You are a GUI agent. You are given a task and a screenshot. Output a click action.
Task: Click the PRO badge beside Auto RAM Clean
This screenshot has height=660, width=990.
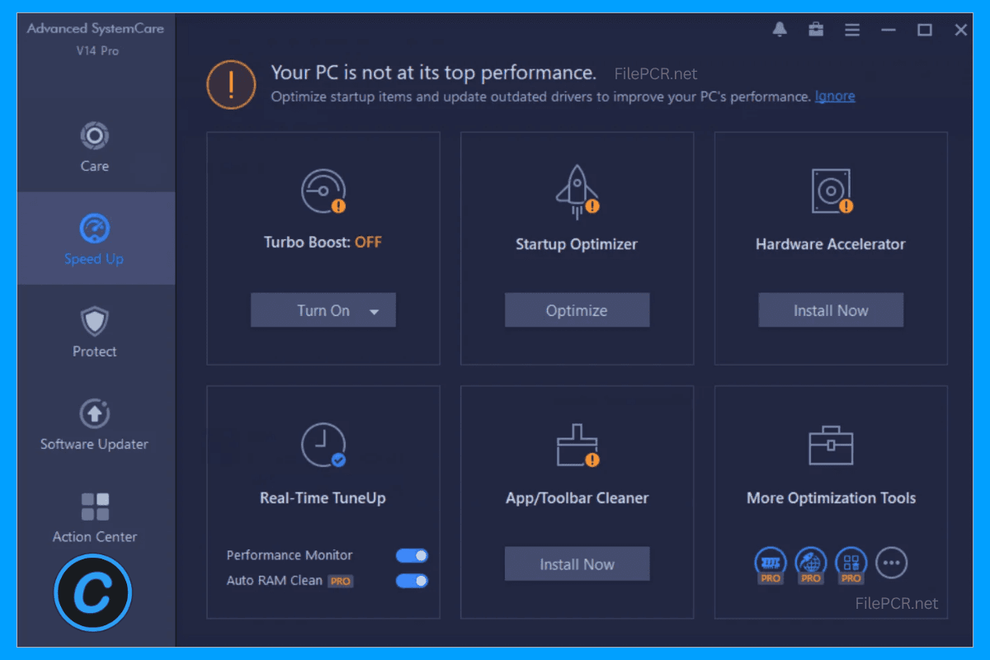[x=341, y=582]
